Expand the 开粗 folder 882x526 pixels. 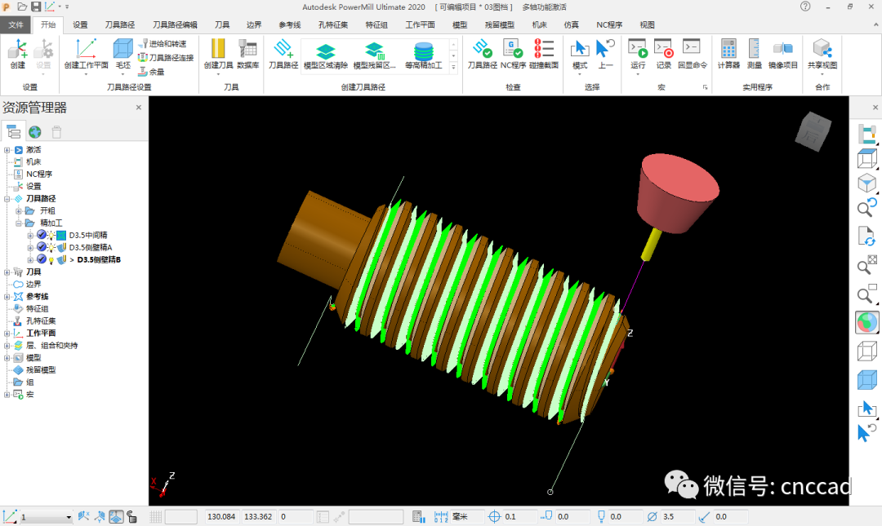point(19,211)
